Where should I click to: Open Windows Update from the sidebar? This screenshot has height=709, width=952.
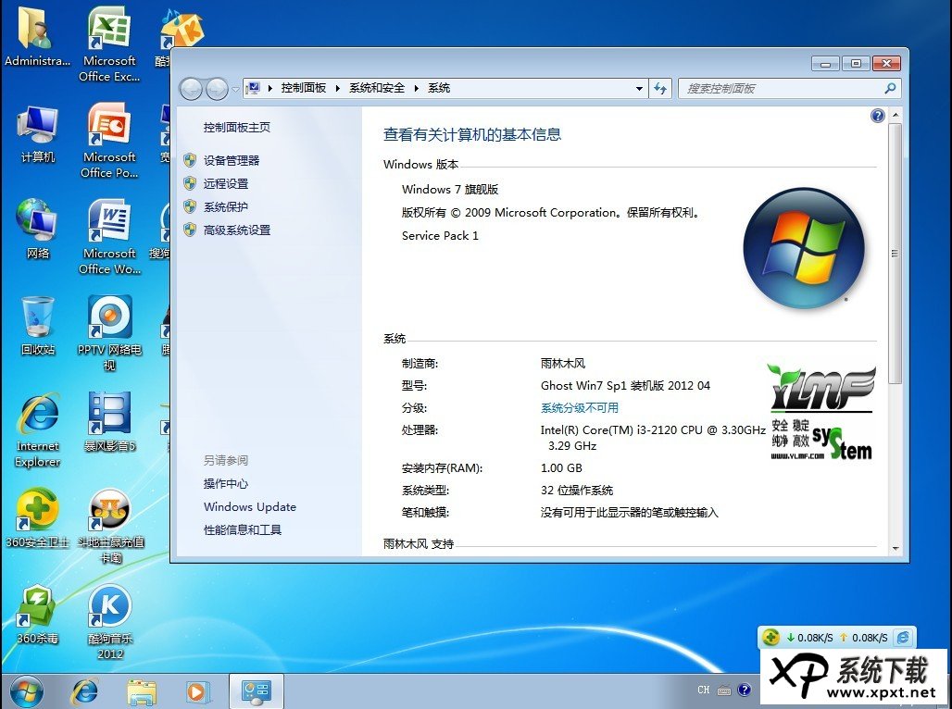point(249,507)
